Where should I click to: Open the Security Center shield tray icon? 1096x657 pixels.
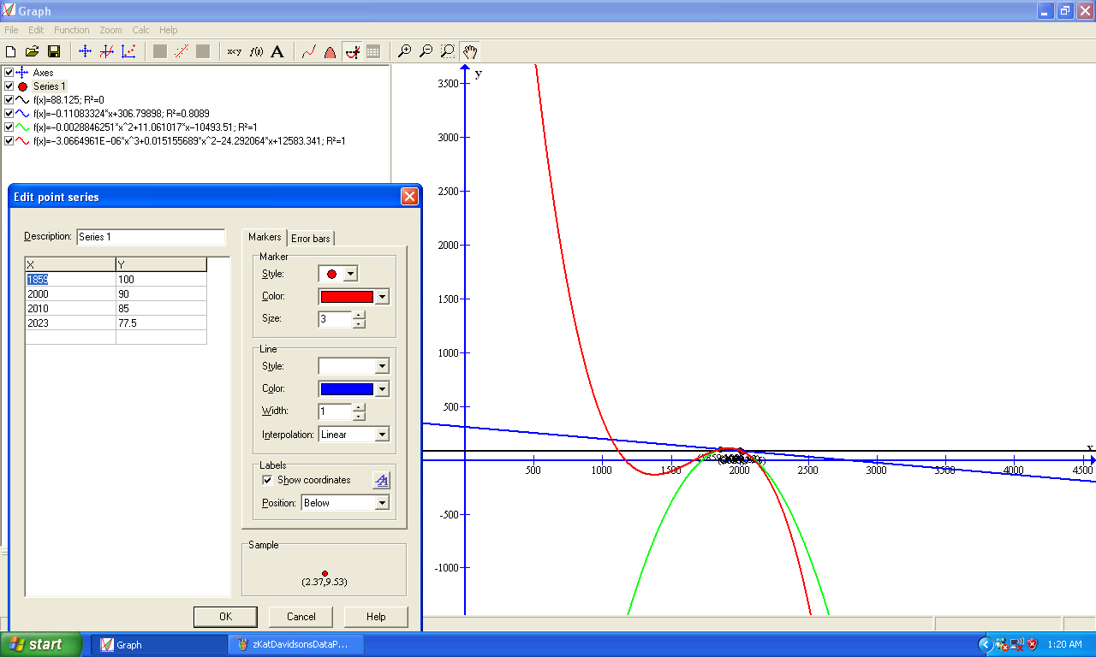pyautogui.click(x=1032, y=644)
